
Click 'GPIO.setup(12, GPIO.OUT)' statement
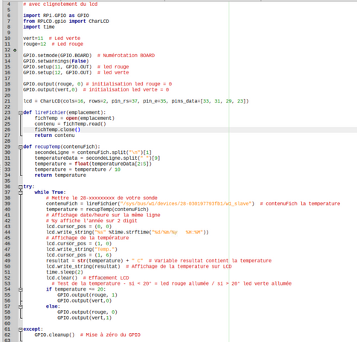pyautogui.click(x=57, y=73)
